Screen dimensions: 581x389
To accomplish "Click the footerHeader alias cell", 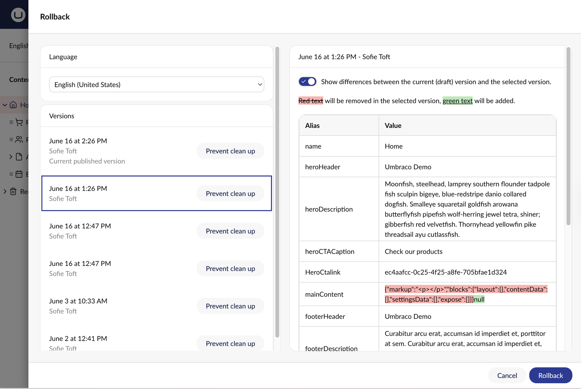I will 339,316.
